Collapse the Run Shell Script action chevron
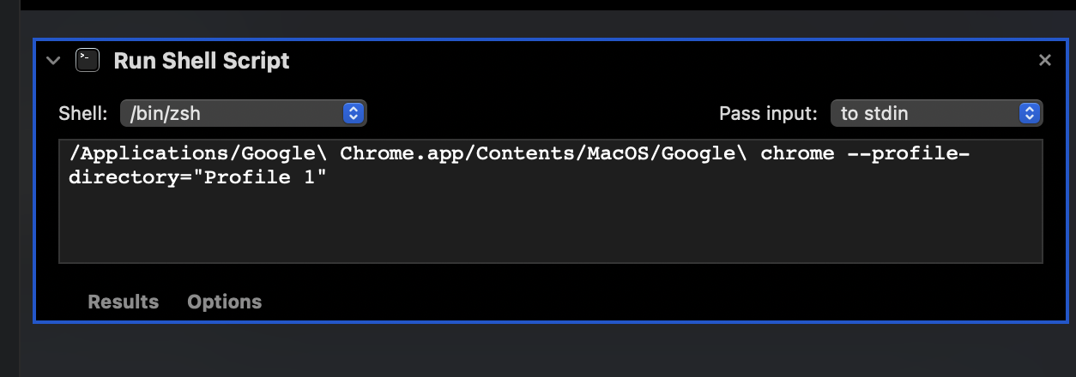Image resolution: width=1076 pixels, height=377 pixels. coord(53,61)
